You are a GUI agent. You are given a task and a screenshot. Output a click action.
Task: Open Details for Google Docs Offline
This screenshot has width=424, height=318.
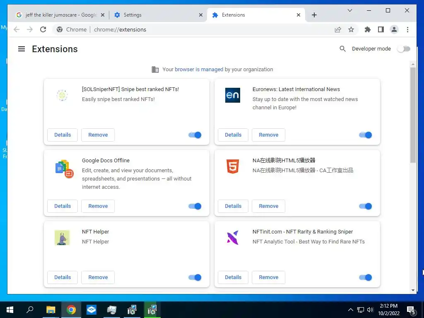63,206
